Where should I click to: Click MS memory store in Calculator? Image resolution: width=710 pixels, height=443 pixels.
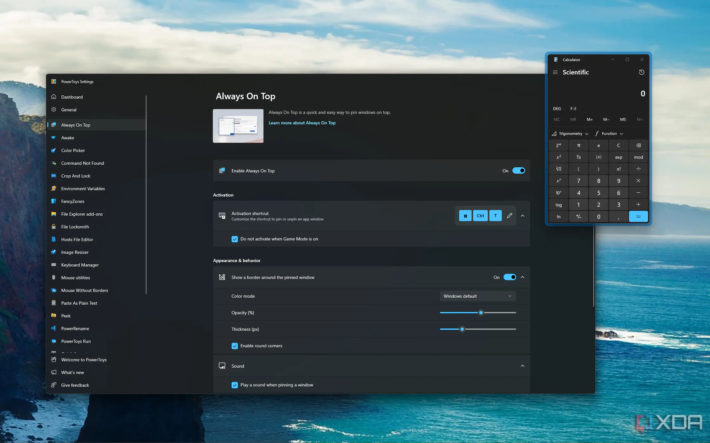pyautogui.click(x=623, y=120)
